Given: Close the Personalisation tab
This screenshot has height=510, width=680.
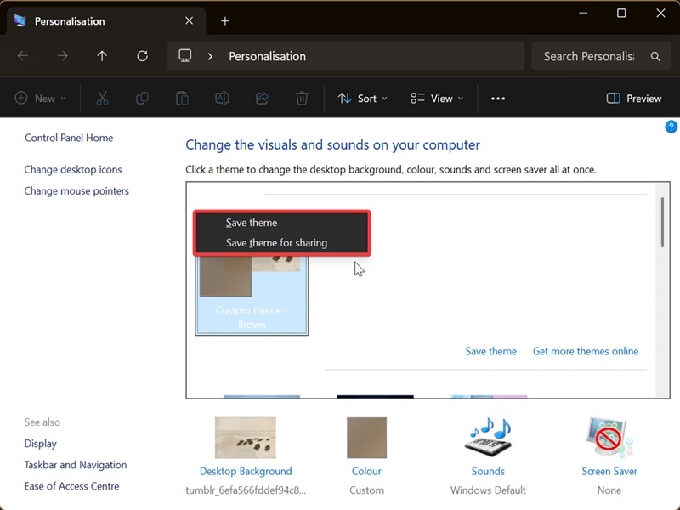Looking at the screenshot, I should [189, 20].
